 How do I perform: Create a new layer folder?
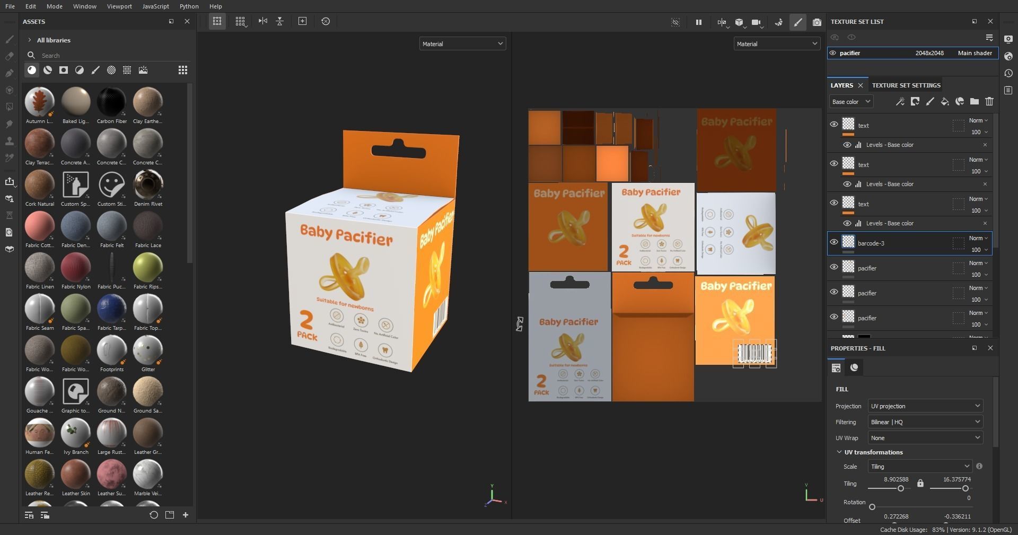(975, 102)
